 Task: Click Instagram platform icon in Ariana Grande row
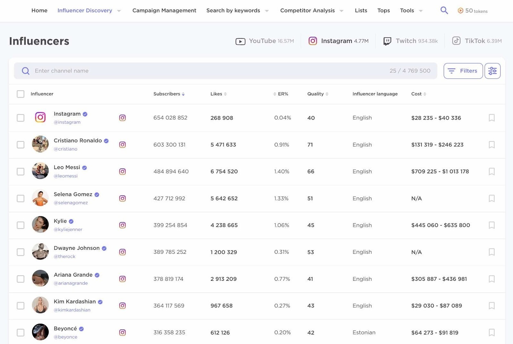click(x=122, y=279)
